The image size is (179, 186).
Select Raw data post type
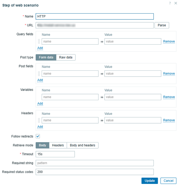(66, 57)
